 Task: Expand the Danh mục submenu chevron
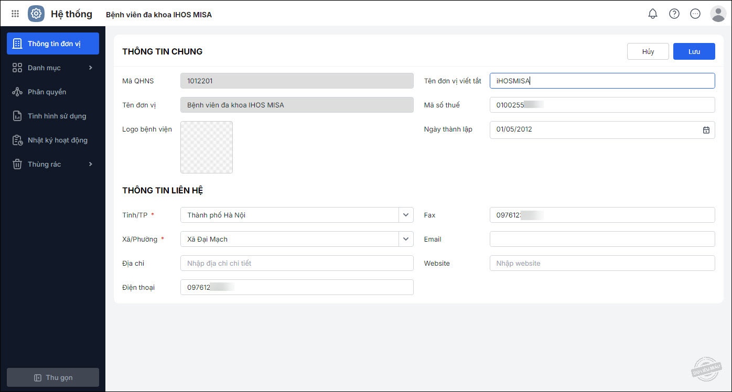[90, 68]
